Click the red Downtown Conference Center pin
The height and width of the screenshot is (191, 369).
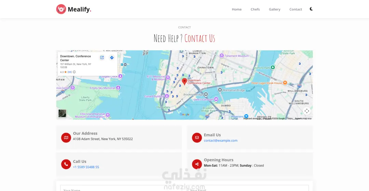(184, 82)
